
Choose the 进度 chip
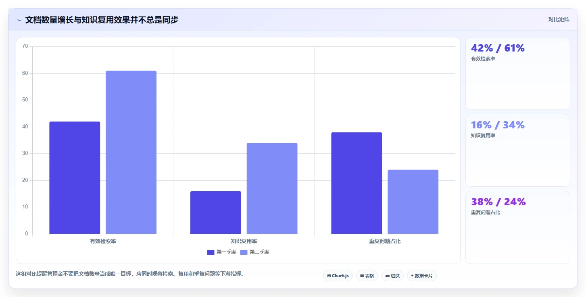click(392, 276)
